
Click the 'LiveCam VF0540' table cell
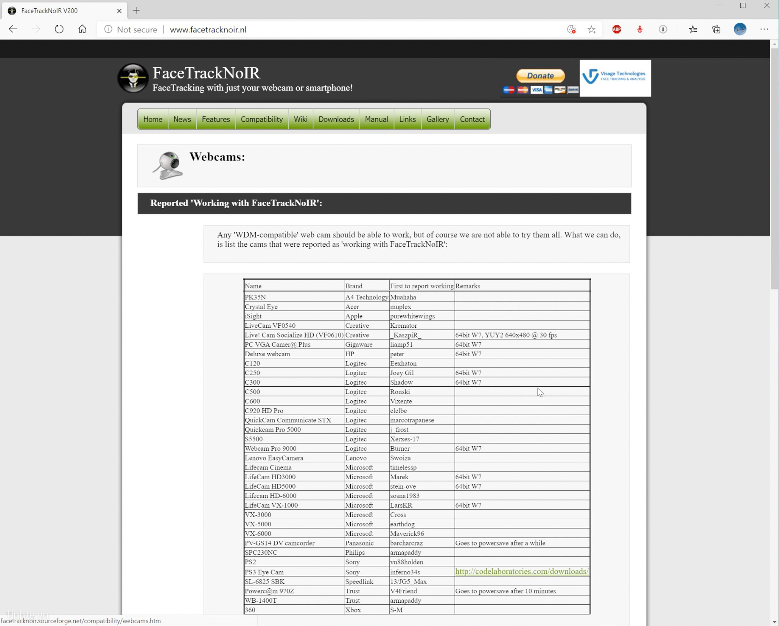[294, 325]
